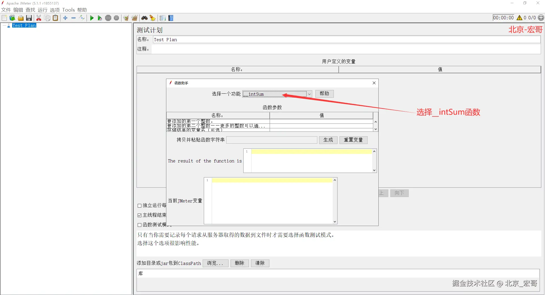Image resolution: width=545 pixels, height=295 pixels.
Task: Click the 0/0 thread count display
Action: (x=532, y=18)
